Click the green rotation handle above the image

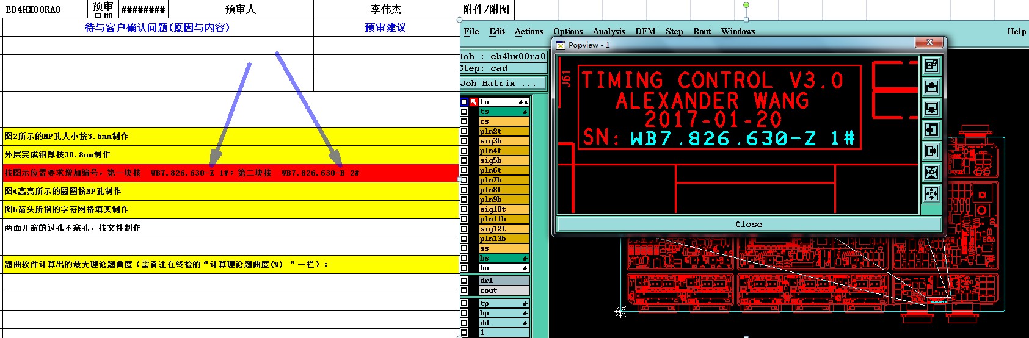pos(746,5)
